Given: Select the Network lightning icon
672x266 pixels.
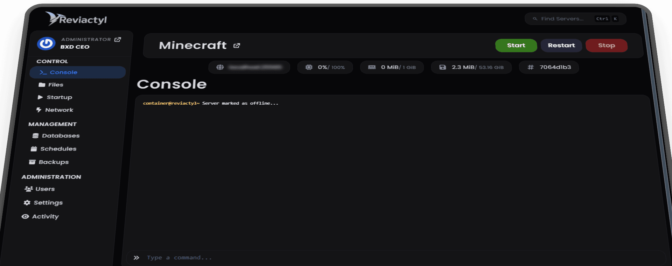Looking at the screenshot, I should coord(39,110).
